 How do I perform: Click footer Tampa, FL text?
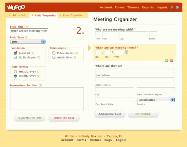(115, 136)
